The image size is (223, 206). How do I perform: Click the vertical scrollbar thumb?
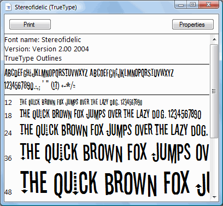point(214,91)
